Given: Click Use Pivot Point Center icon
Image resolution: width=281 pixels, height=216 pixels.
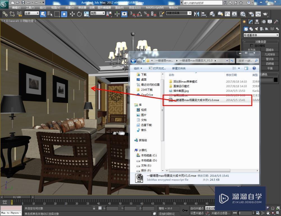Looking at the screenshot, I should tap(109, 14).
